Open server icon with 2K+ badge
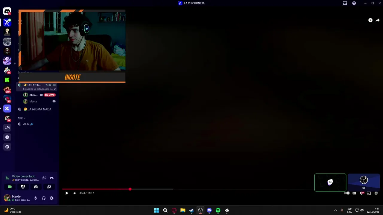This screenshot has height=215, width=383. tap(7, 89)
